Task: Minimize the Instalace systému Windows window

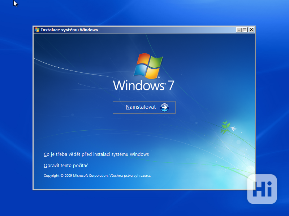Action: point(239,30)
